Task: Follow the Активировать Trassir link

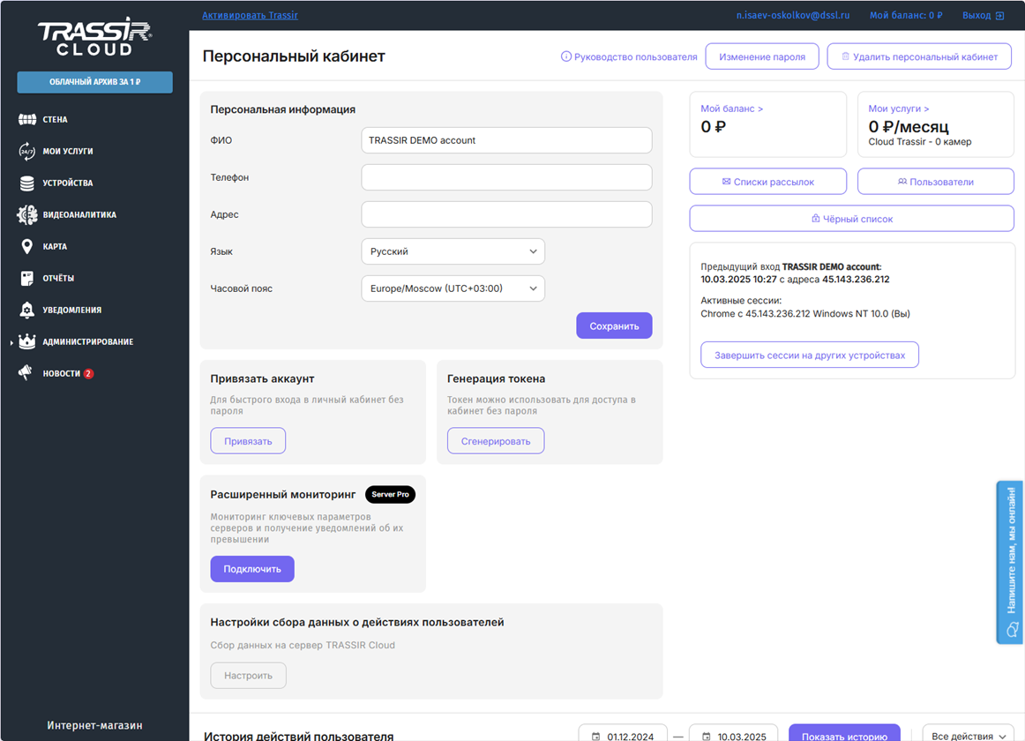Action: (250, 16)
